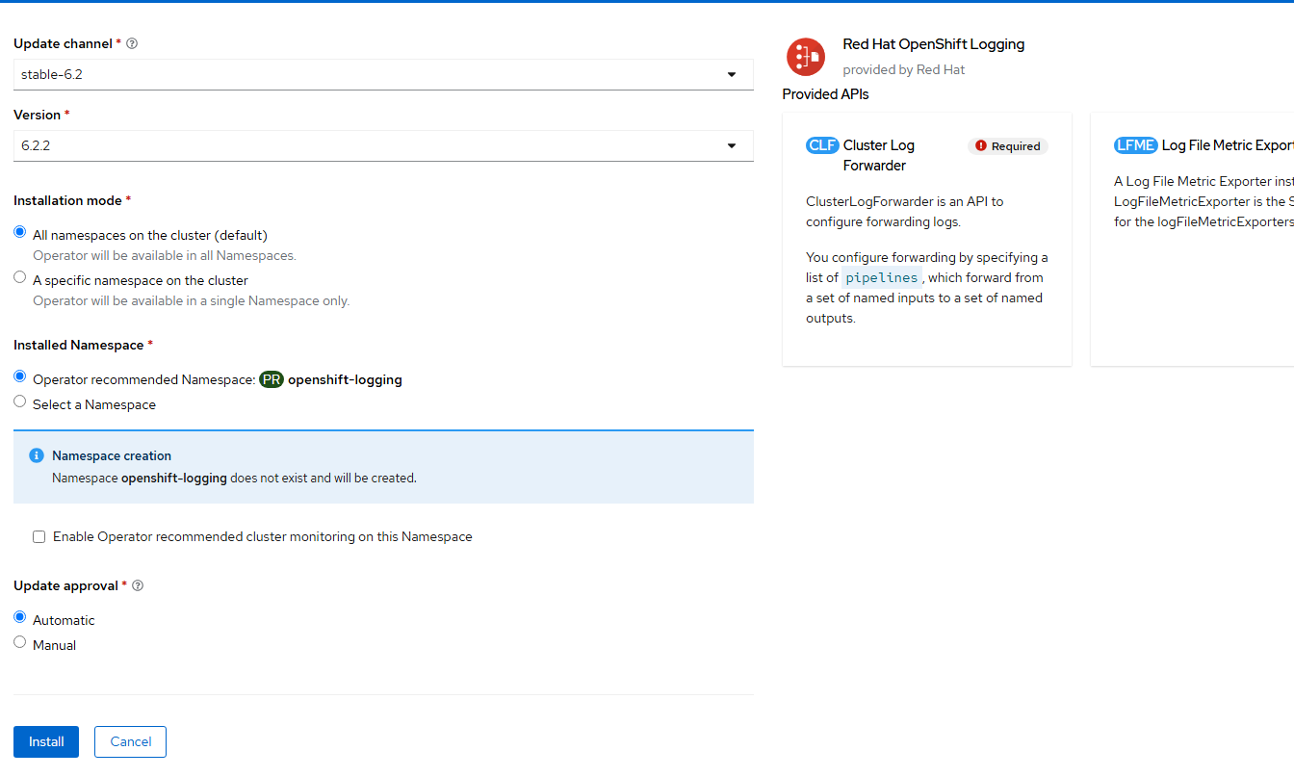Screen dimensions: 1294x777
Task: Click the Update channel label
Action: (63, 43)
